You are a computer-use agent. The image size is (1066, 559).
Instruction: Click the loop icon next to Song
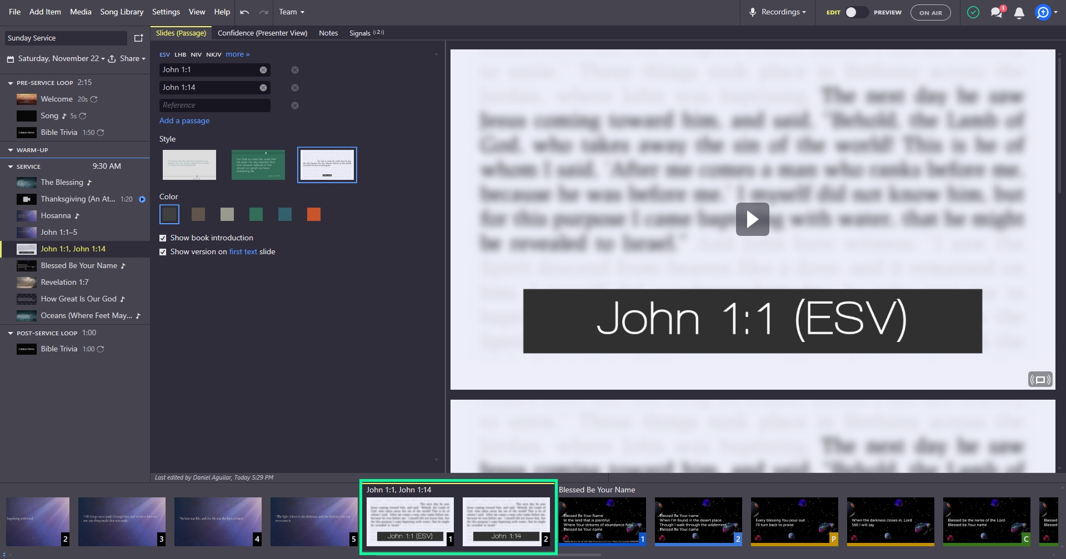click(83, 116)
